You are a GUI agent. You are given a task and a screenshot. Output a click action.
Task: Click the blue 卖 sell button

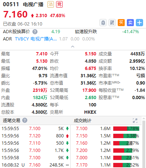(x=130, y=23)
